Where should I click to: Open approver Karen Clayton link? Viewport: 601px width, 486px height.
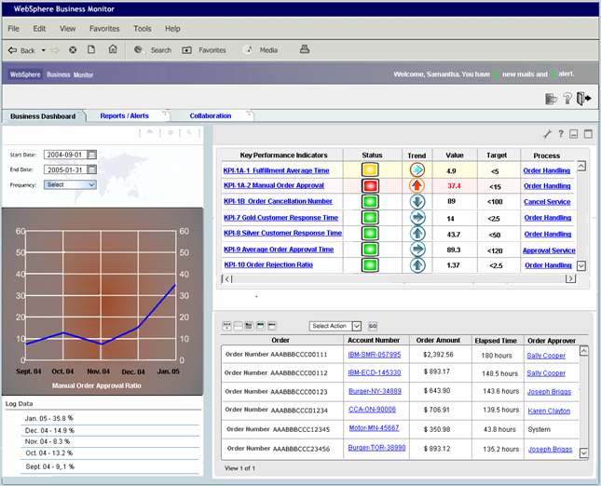point(549,411)
